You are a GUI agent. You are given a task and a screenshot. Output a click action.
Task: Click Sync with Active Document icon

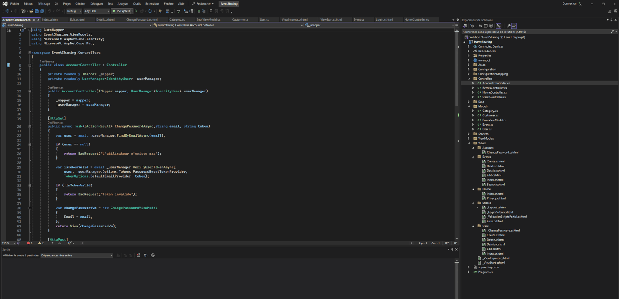coord(480,26)
